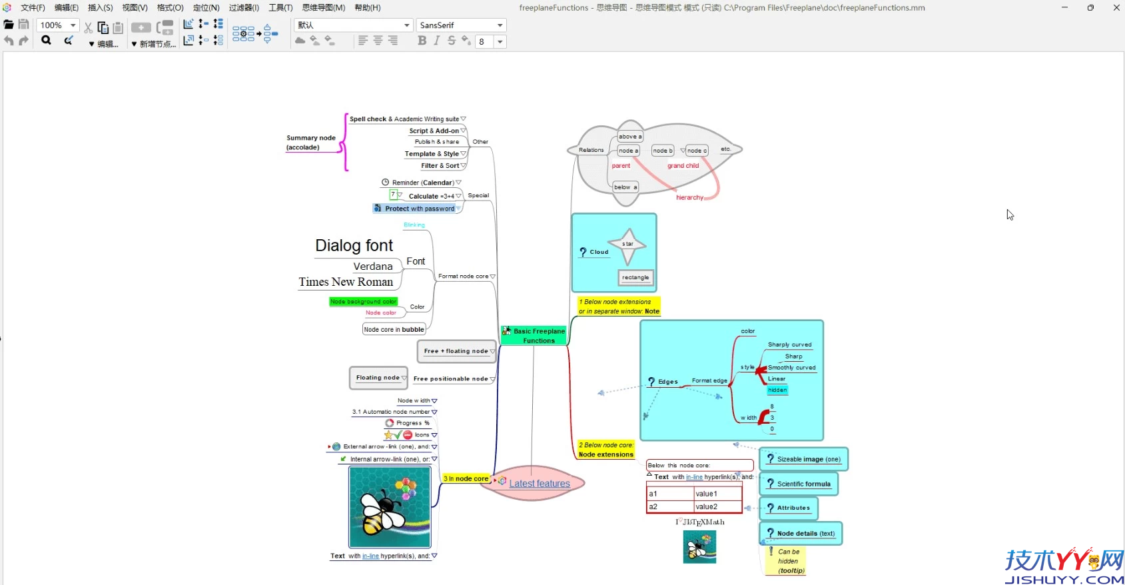Toggle strikethrough text formatting
Viewport: 1125px width, 585px height.
coord(452,41)
